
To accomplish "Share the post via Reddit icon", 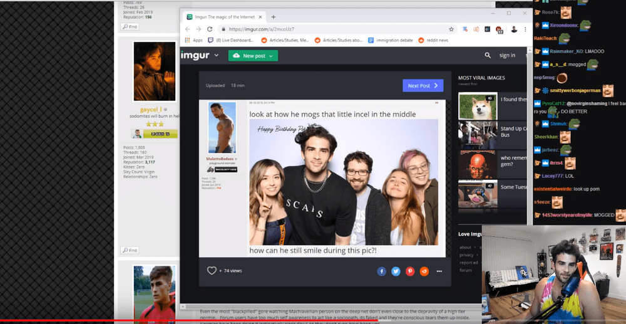I will point(424,271).
